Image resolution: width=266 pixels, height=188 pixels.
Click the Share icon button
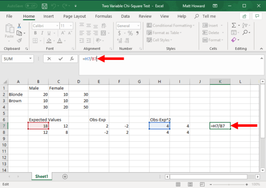244,16
